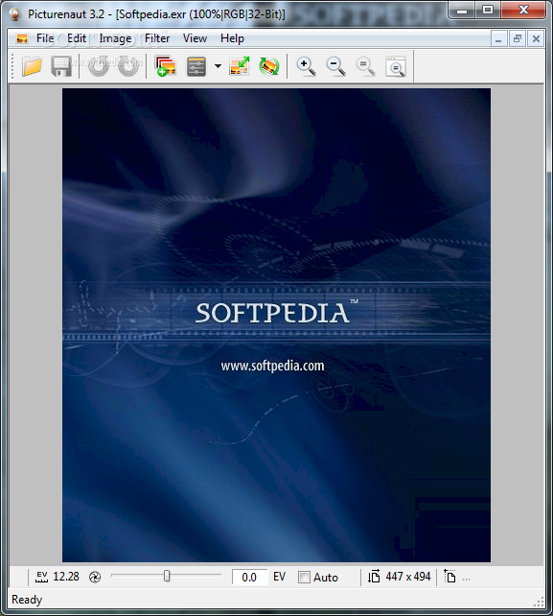Viewport: 553px width, 616px height.
Task: Open a file using the folder icon
Action: (x=32, y=66)
